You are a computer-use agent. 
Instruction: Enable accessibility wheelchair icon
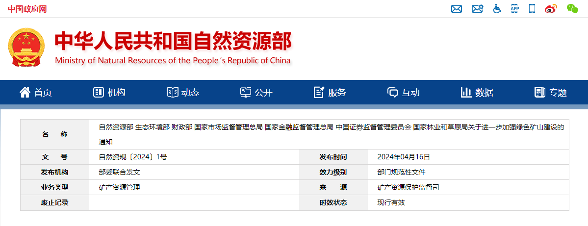(x=497, y=9)
